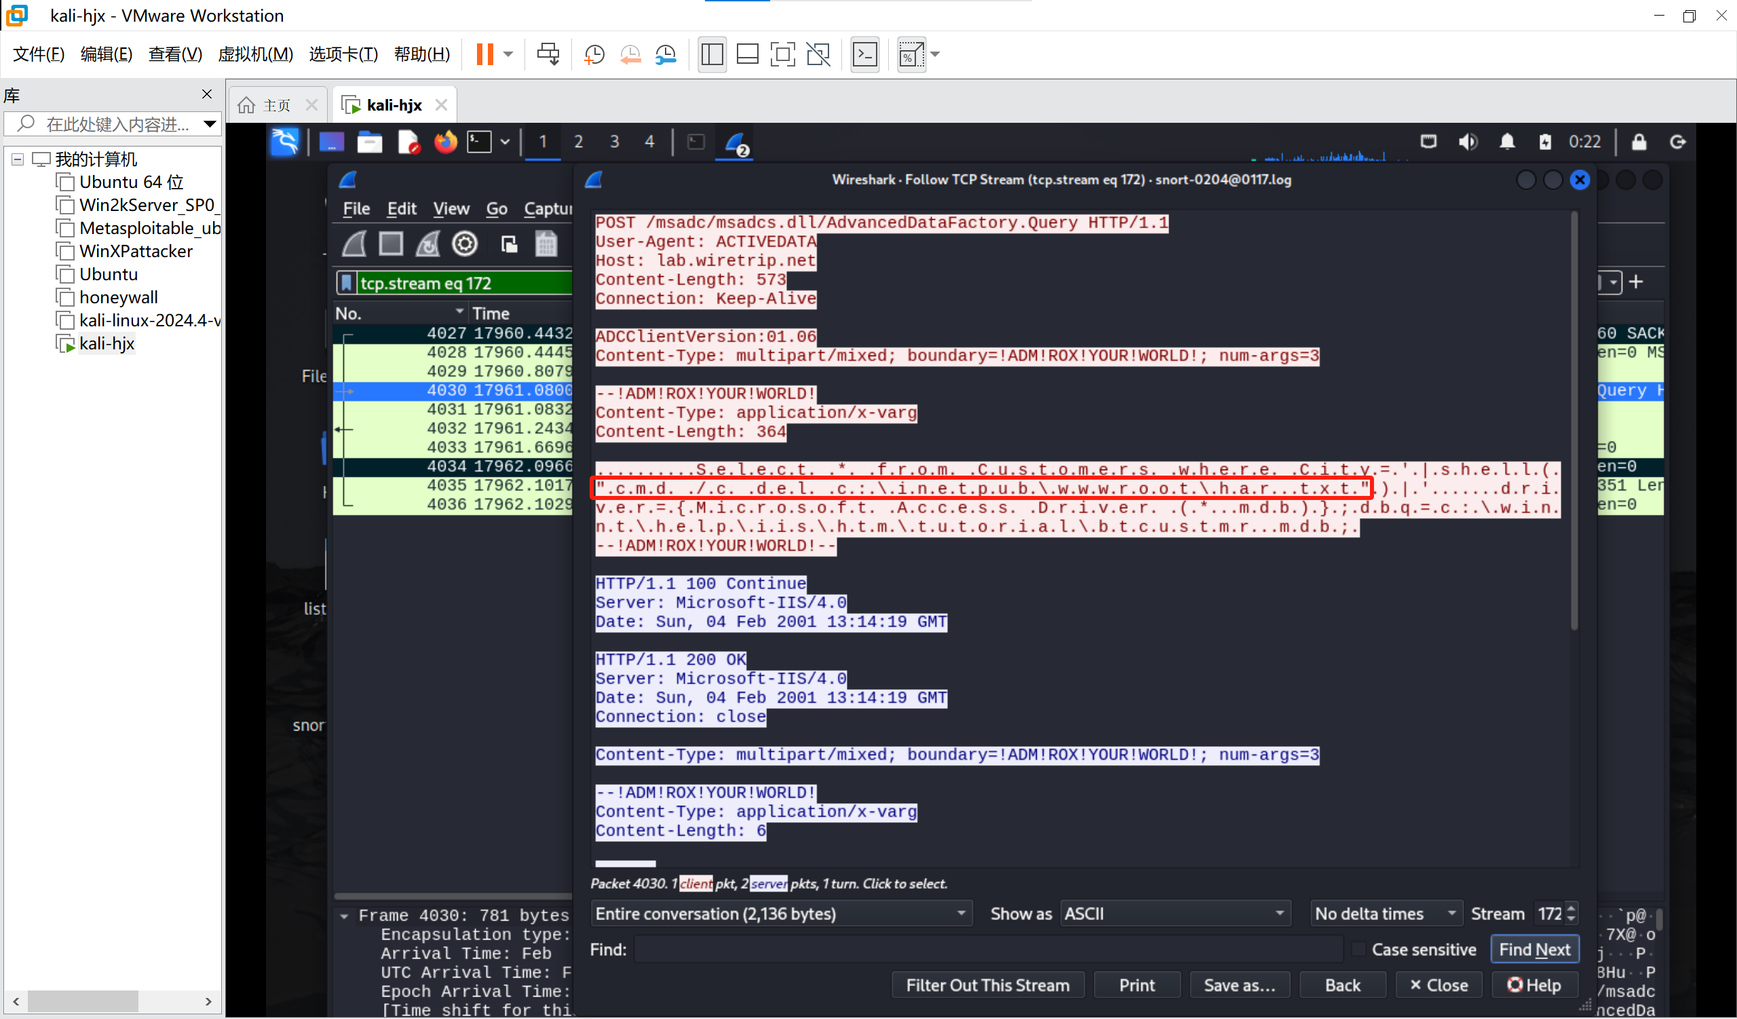Image resolution: width=1737 pixels, height=1019 pixels.
Task: Open Wireshark main window Go menu
Action: point(496,209)
